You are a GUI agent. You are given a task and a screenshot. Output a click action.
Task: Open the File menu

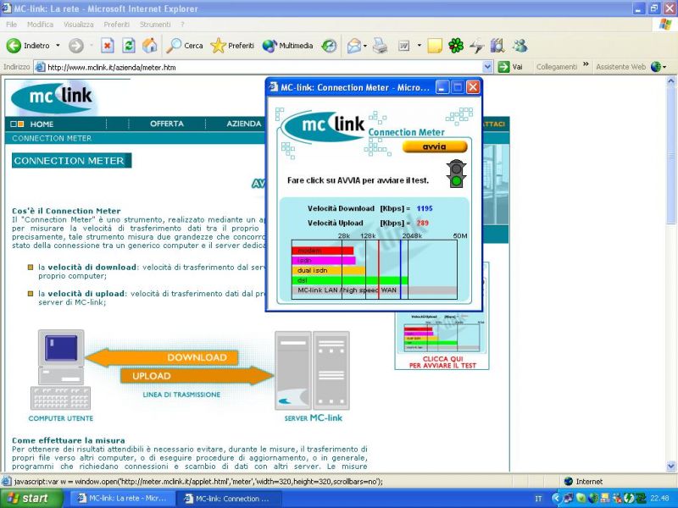(x=11, y=25)
